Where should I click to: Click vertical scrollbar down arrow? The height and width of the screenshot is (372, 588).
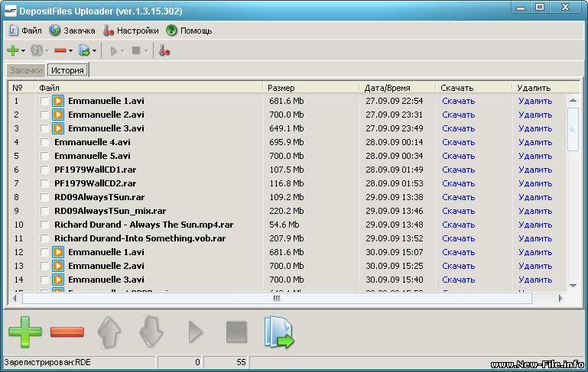point(573,286)
